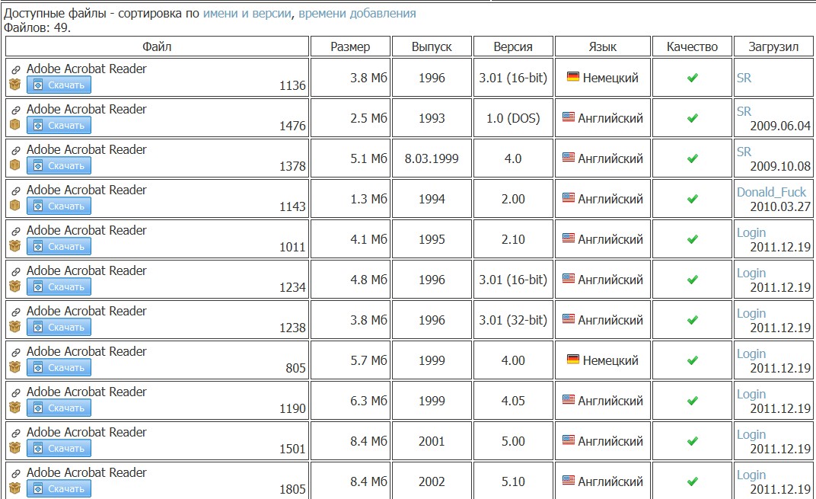
Task: Click the package box icon in the 1378-downloads row
Action: click(x=15, y=165)
